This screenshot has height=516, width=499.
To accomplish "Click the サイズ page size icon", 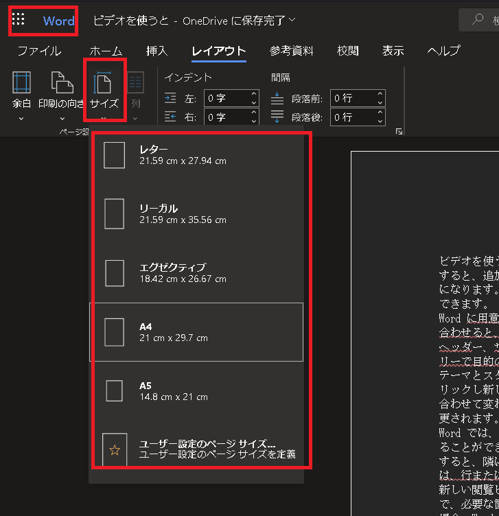I will [103, 82].
